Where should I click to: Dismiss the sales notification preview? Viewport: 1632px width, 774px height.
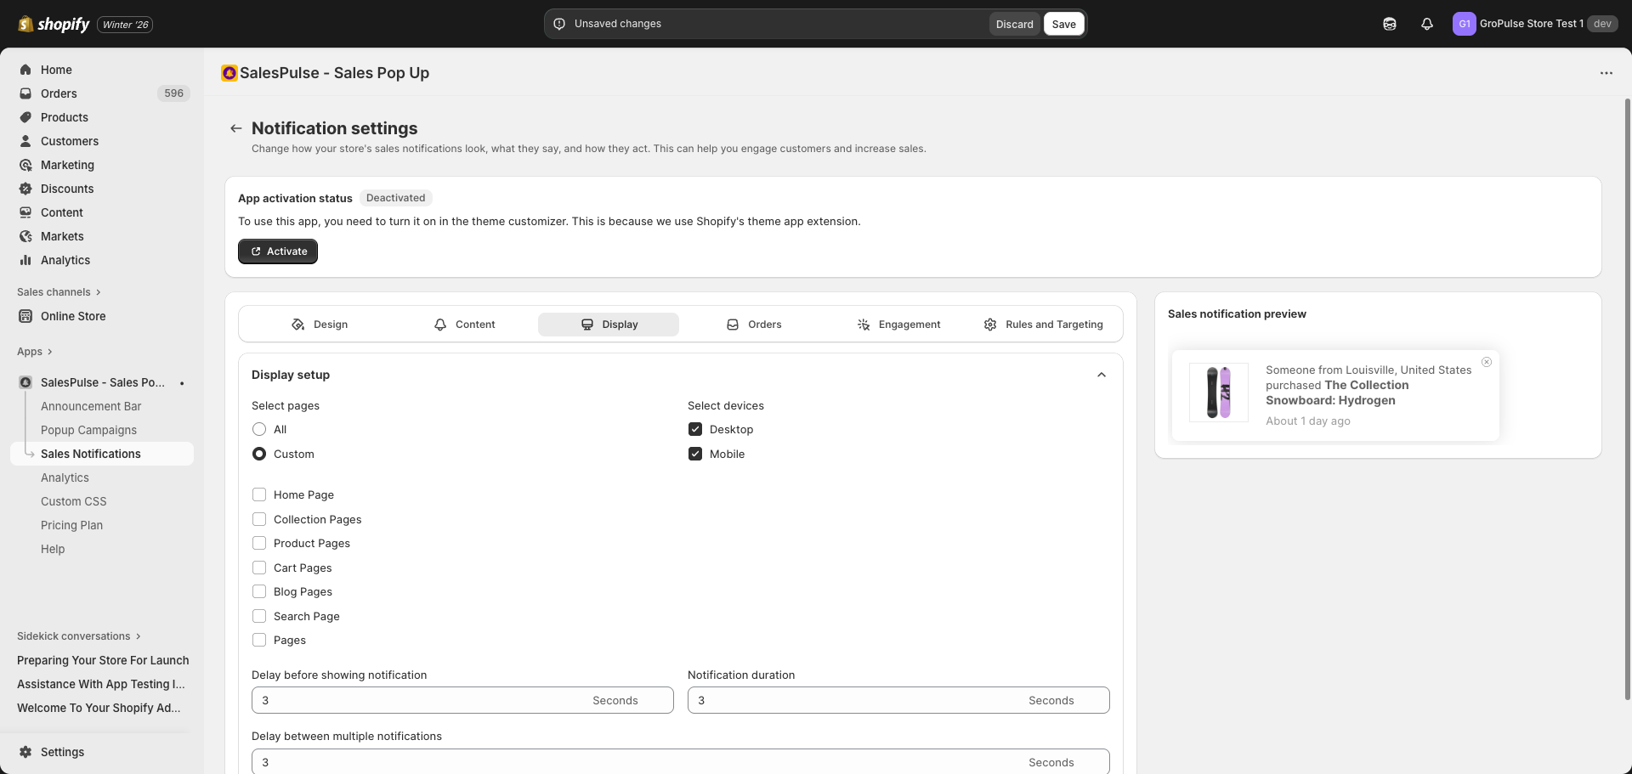click(1487, 362)
